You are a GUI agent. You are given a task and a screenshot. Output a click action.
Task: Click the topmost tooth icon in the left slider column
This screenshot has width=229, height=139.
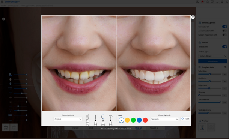10,75
